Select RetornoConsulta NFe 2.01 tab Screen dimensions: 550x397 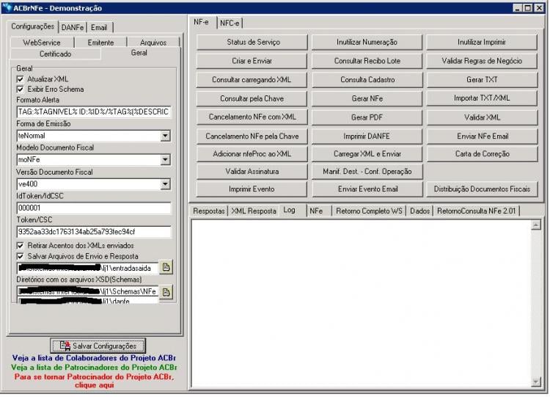(x=477, y=211)
